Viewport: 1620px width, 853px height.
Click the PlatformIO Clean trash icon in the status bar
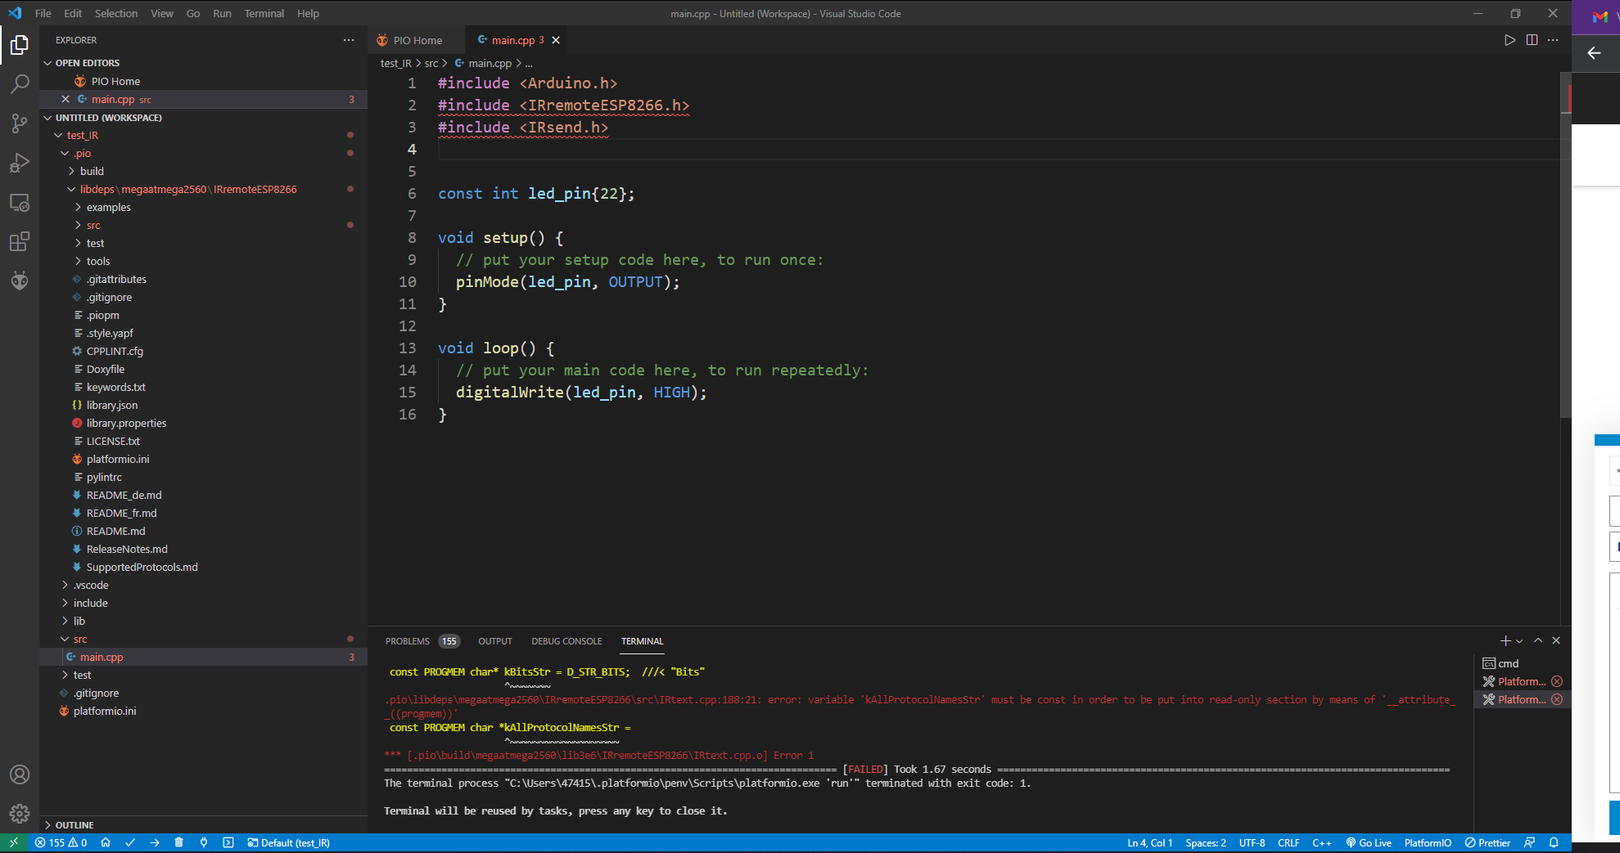[179, 842]
